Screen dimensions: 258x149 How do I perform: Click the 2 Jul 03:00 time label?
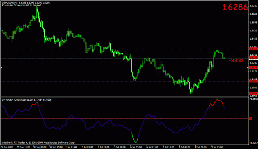(88, 147)
